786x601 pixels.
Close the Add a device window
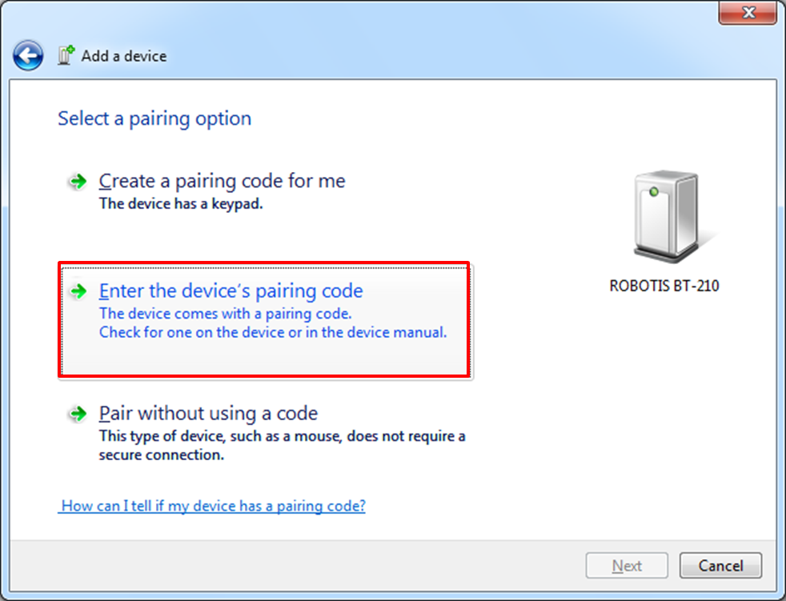point(748,12)
